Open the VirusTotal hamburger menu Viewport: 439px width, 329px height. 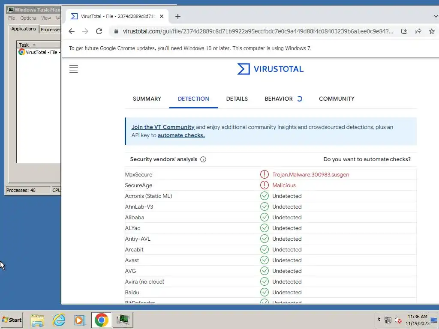tap(74, 69)
